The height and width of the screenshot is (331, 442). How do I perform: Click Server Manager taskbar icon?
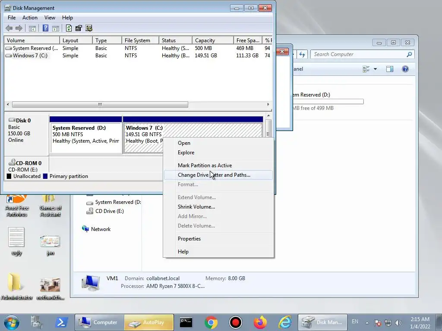click(x=37, y=322)
